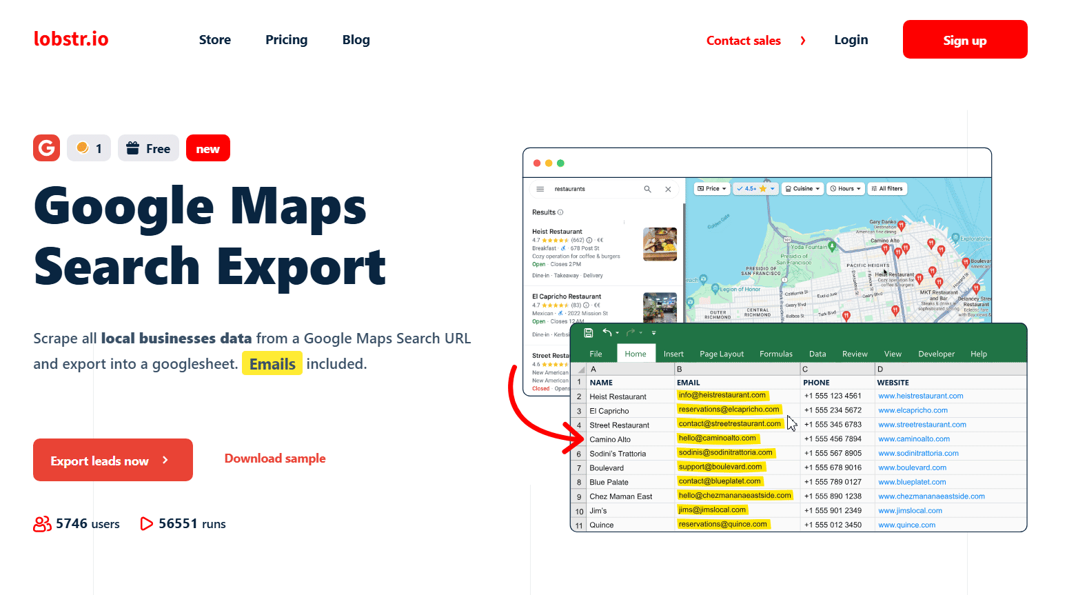Viewport: 1087px width, 595px height.
Task: Select the Sodini's Trattoria name cell
Action: coord(631,454)
